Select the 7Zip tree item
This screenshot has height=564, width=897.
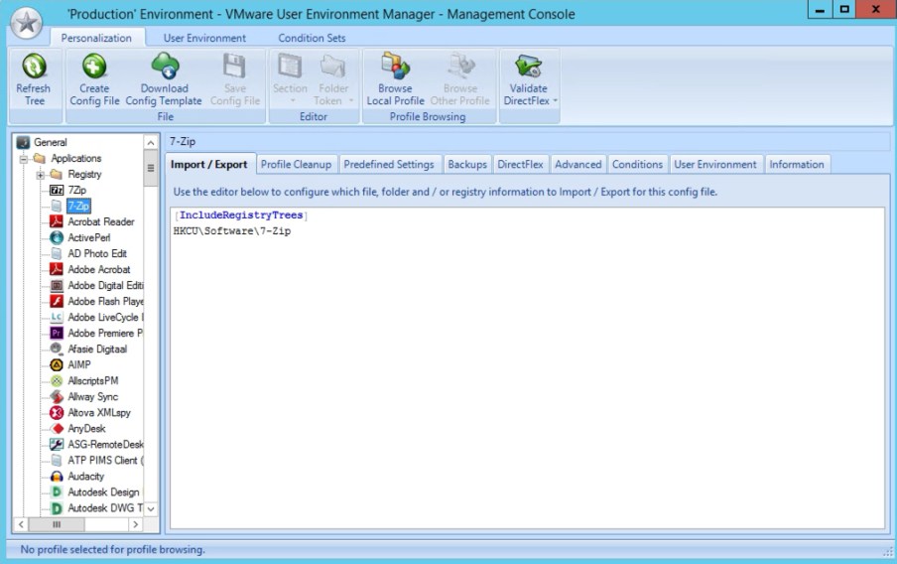(x=76, y=190)
